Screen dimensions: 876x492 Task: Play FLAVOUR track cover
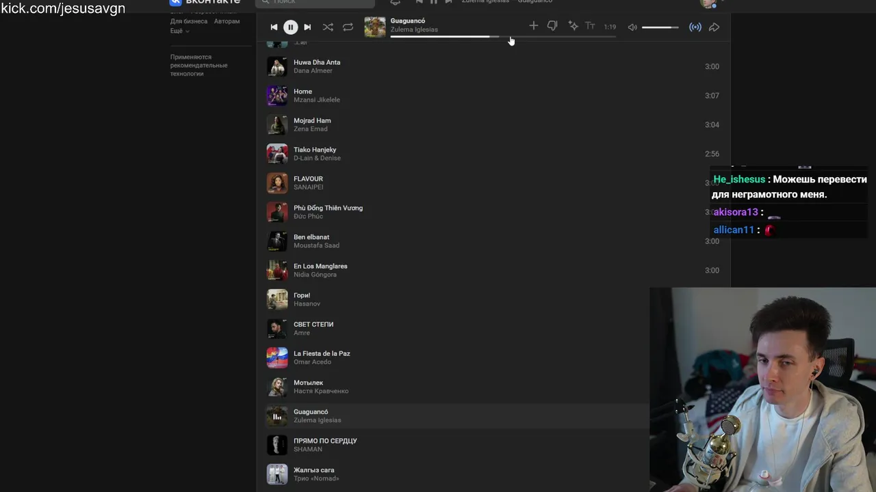tap(277, 182)
